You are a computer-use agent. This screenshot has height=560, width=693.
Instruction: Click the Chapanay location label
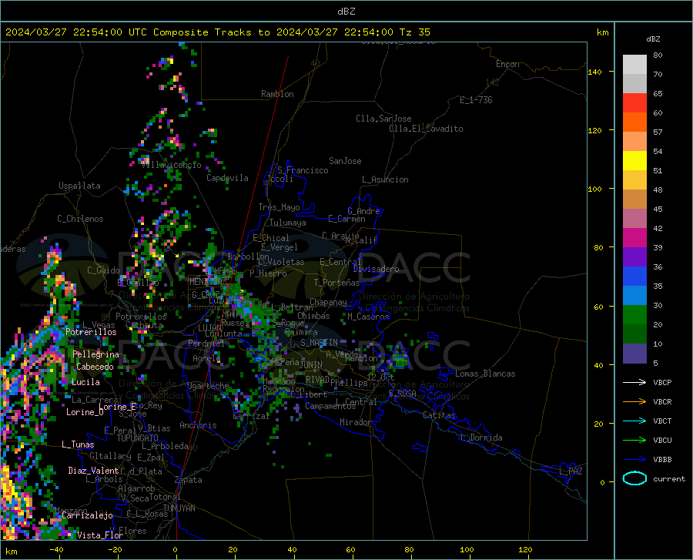coord(328,302)
